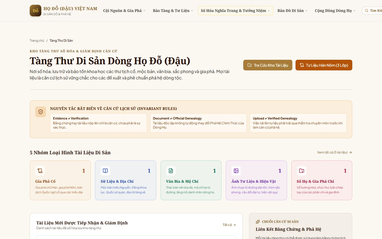The width and height of the screenshot is (382, 239).
Task: Click the Đỗ logo badge
Action: [x=36, y=11]
